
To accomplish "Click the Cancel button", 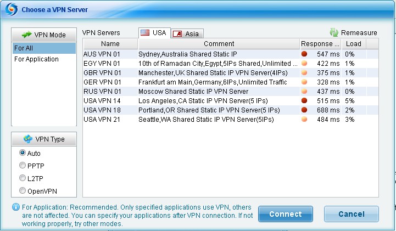I will (x=352, y=214).
